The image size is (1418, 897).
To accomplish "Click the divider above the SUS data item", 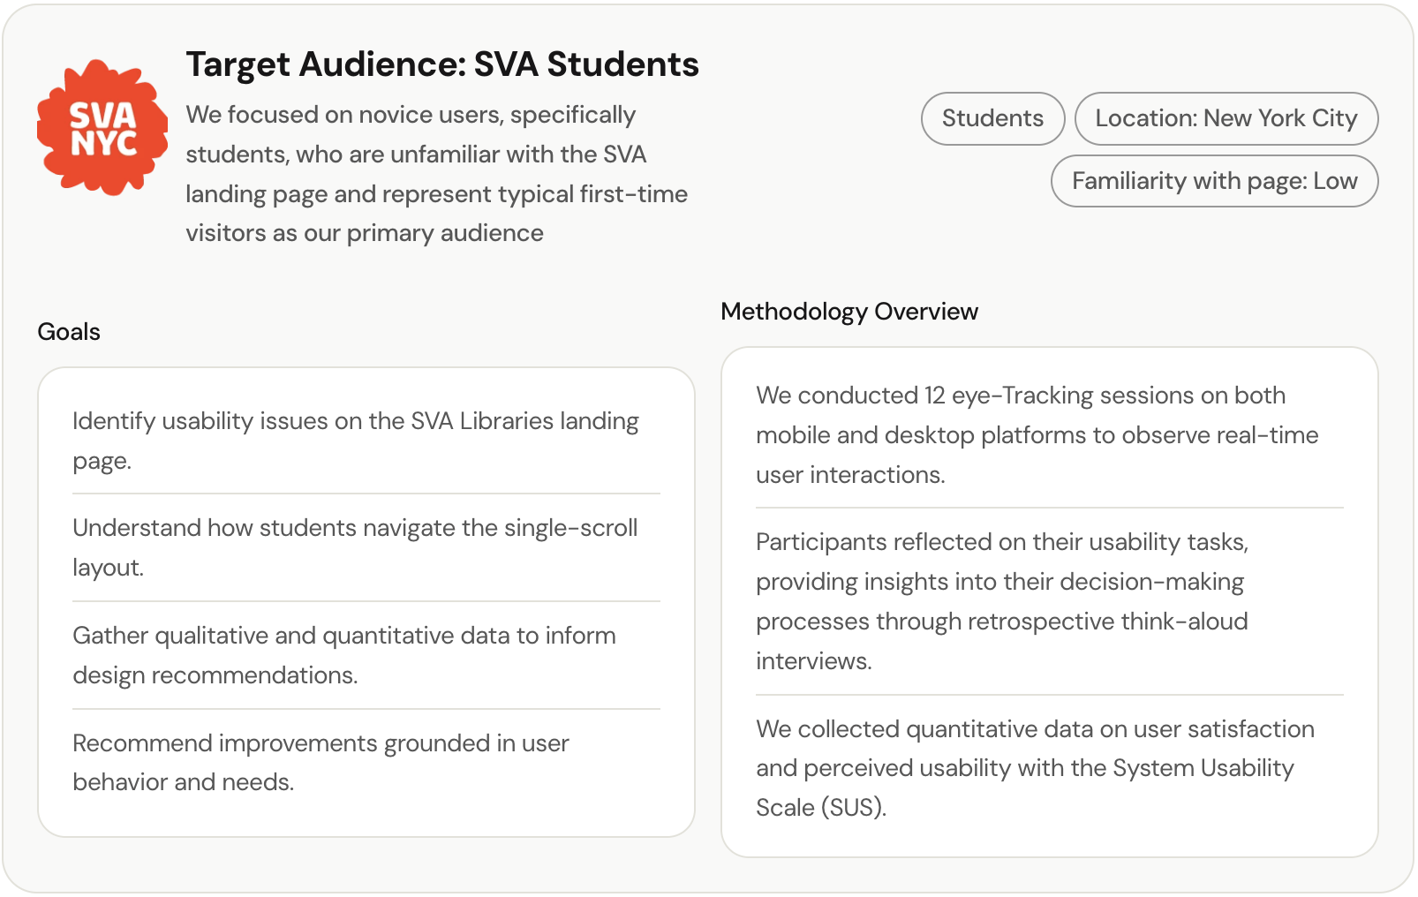I will [x=1049, y=695].
